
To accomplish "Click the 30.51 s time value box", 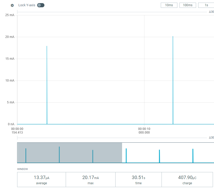I will [x=138, y=180].
